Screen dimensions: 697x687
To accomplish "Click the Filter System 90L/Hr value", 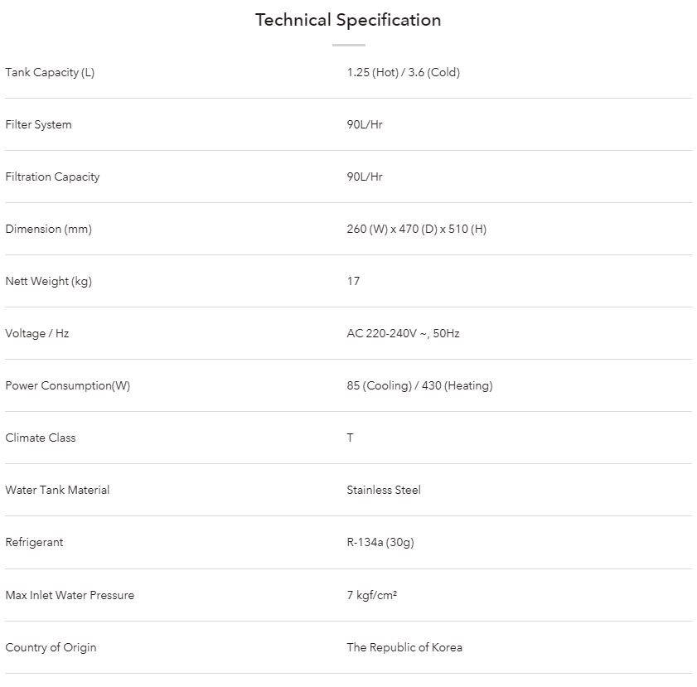I will click(x=365, y=125).
